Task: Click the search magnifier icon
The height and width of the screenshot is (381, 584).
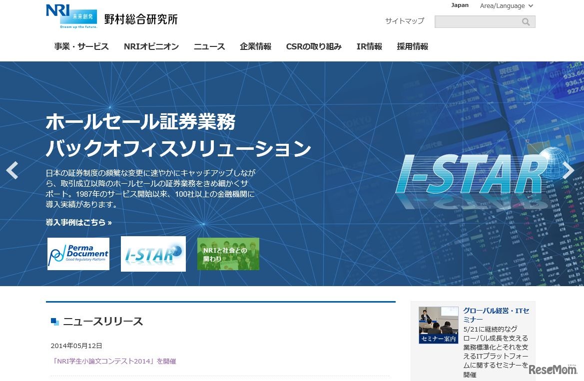Action: (526, 21)
